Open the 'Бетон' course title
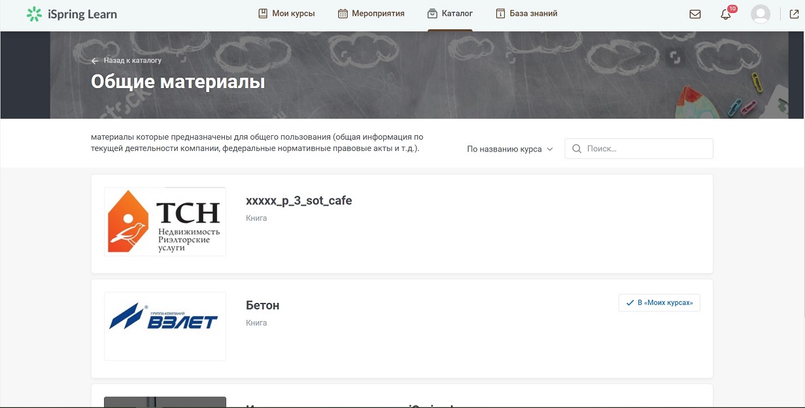Viewport: 805px width, 408px height. point(263,306)
